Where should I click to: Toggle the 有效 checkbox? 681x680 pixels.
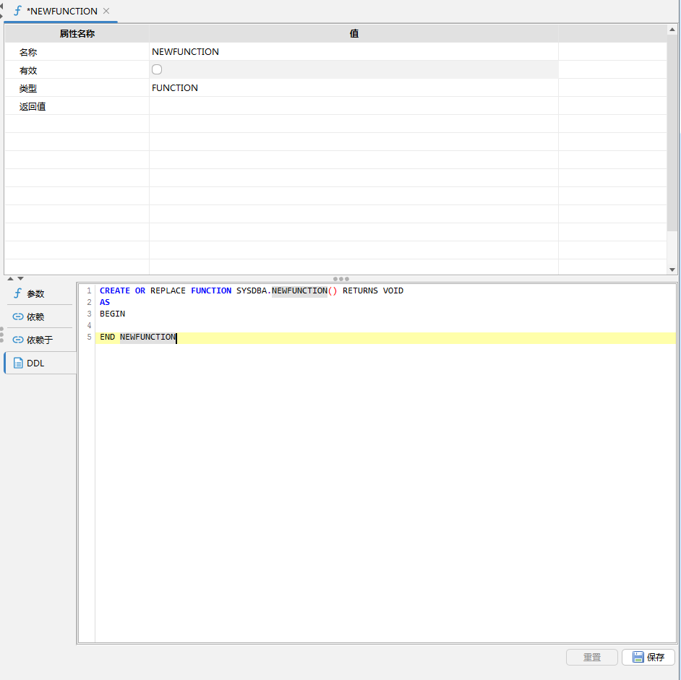[157, 69]
